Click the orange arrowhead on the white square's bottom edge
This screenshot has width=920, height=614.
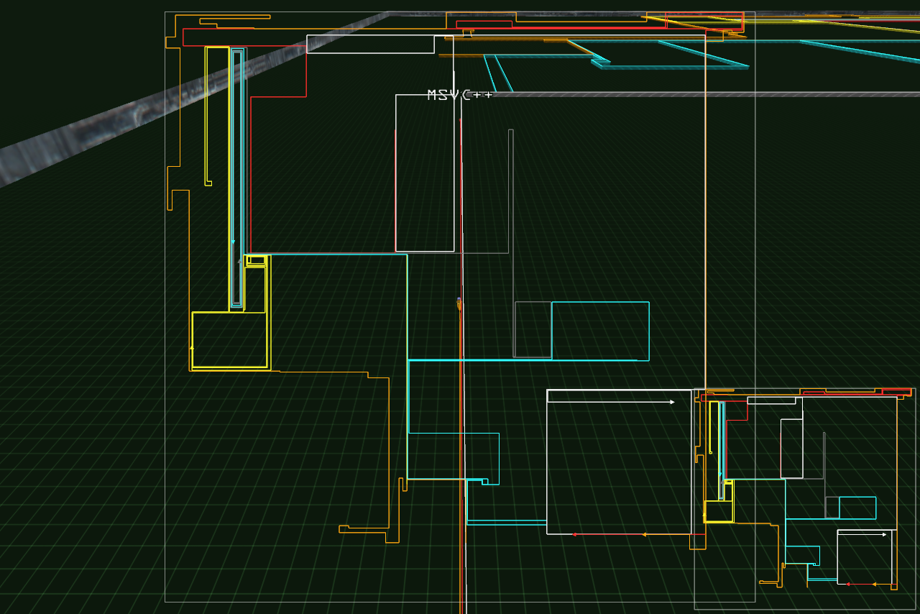[x=644, y=534]
